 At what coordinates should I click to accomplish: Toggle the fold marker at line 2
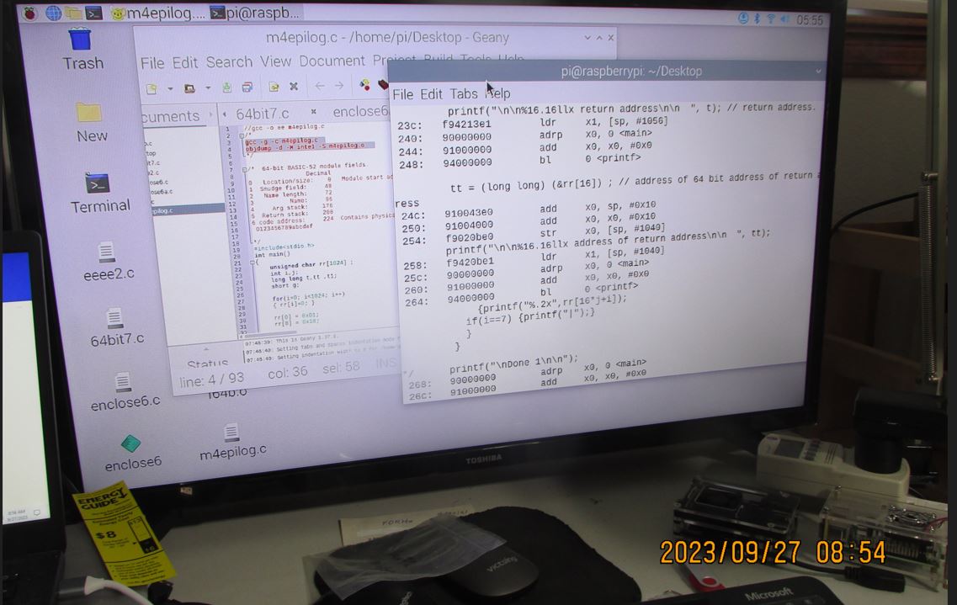pos(242,135)
